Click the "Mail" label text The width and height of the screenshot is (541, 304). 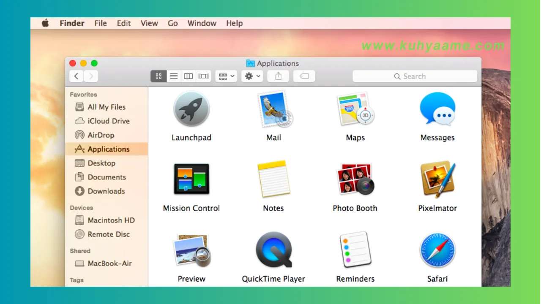(x=274, y=138)
